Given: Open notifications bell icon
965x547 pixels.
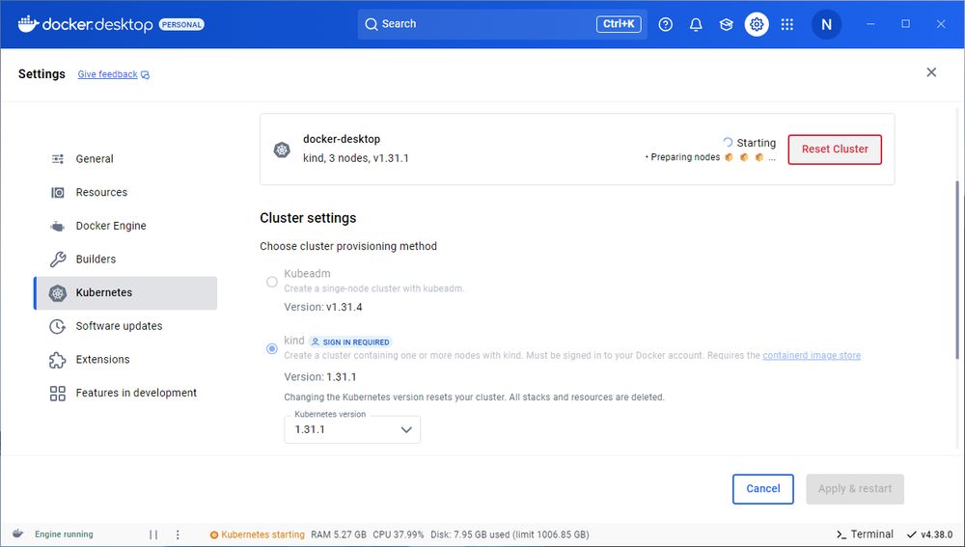Looking at the screenshot, I should coord(696,24).
